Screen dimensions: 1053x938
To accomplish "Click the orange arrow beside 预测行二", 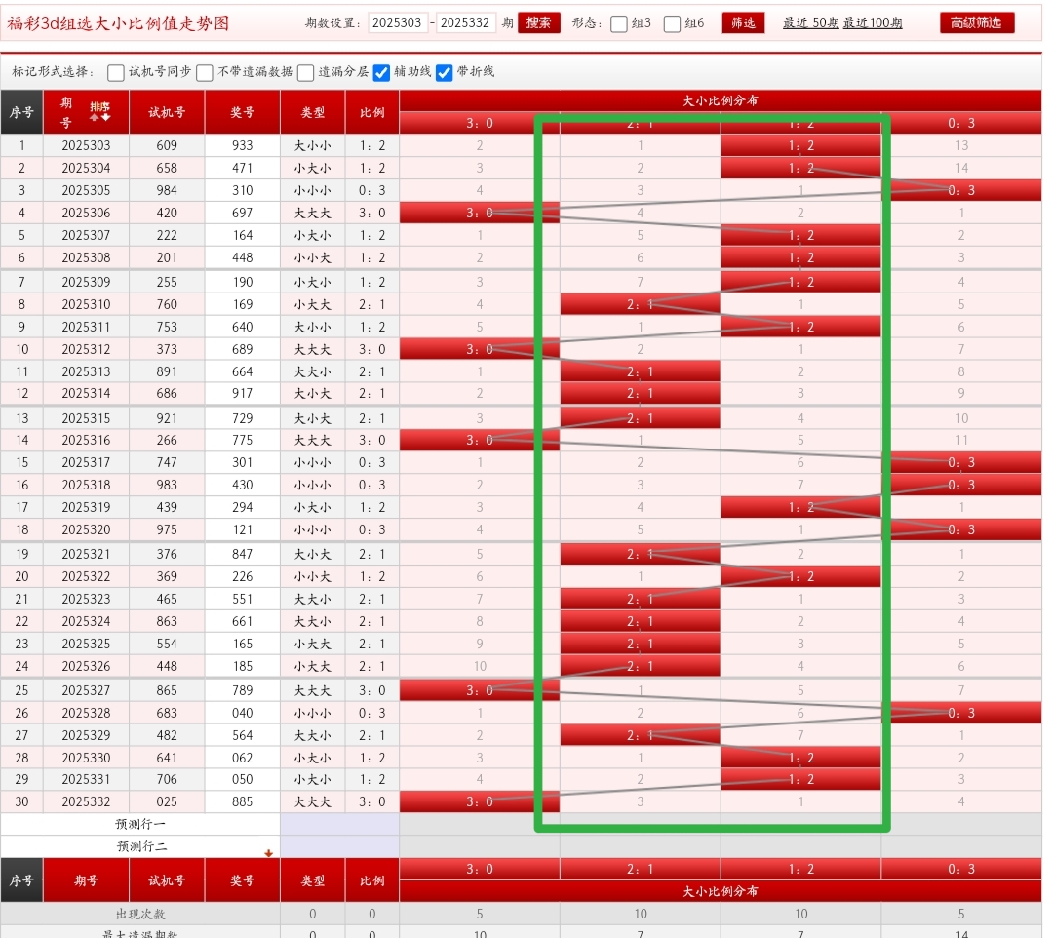I will pos(269,853).
